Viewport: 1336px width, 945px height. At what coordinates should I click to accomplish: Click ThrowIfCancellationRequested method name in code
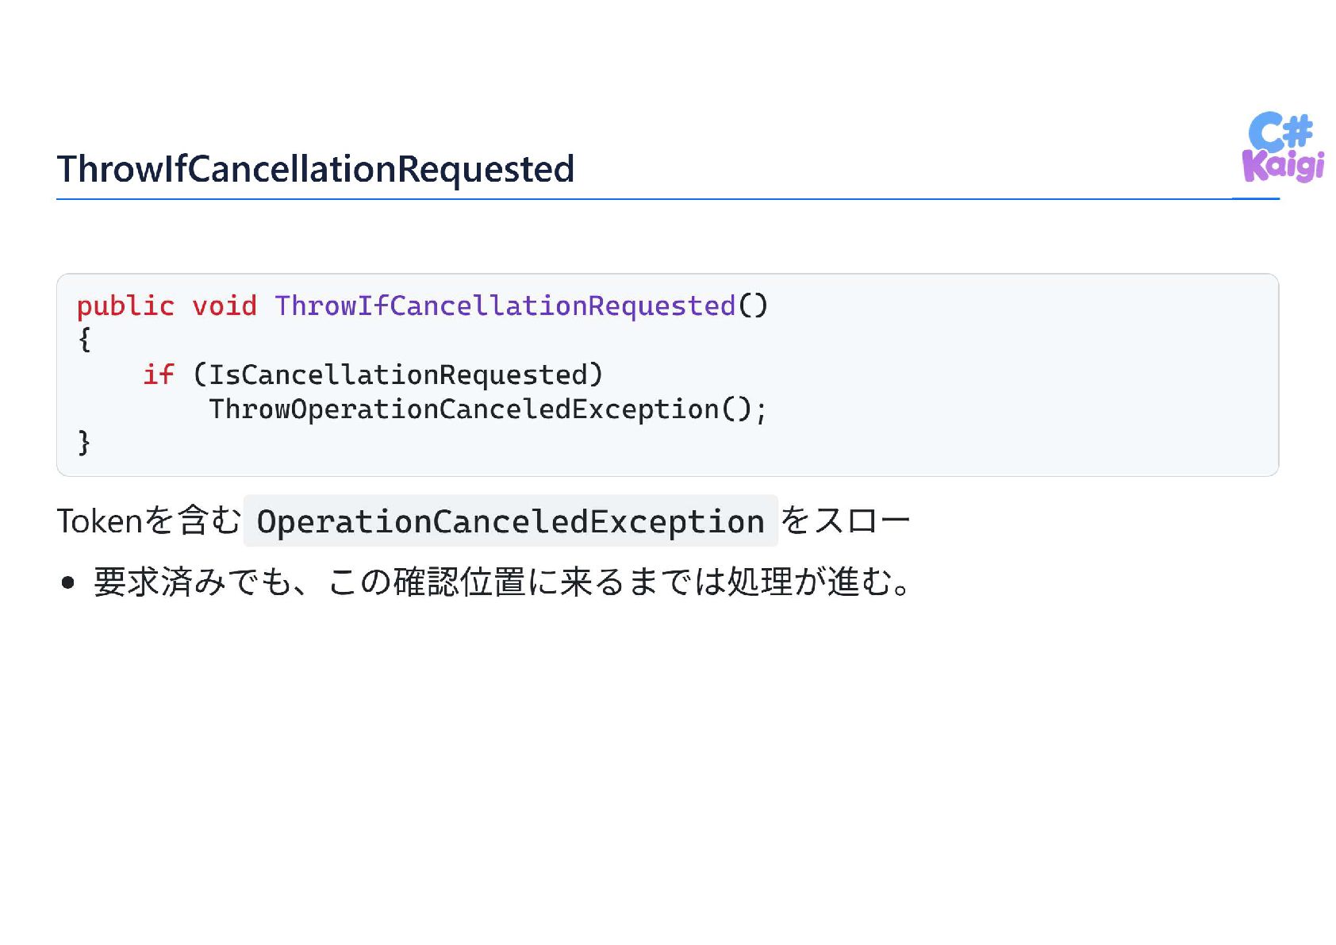[x=505, y=306]
